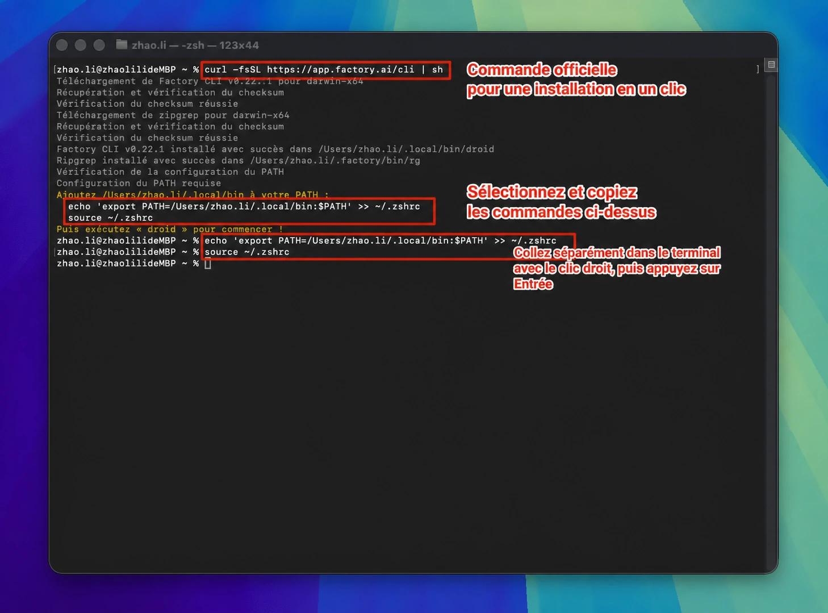Click the cursor block at the empty last prompt
The height and width of the screenshot is (613, 828).
click(208, 264)
